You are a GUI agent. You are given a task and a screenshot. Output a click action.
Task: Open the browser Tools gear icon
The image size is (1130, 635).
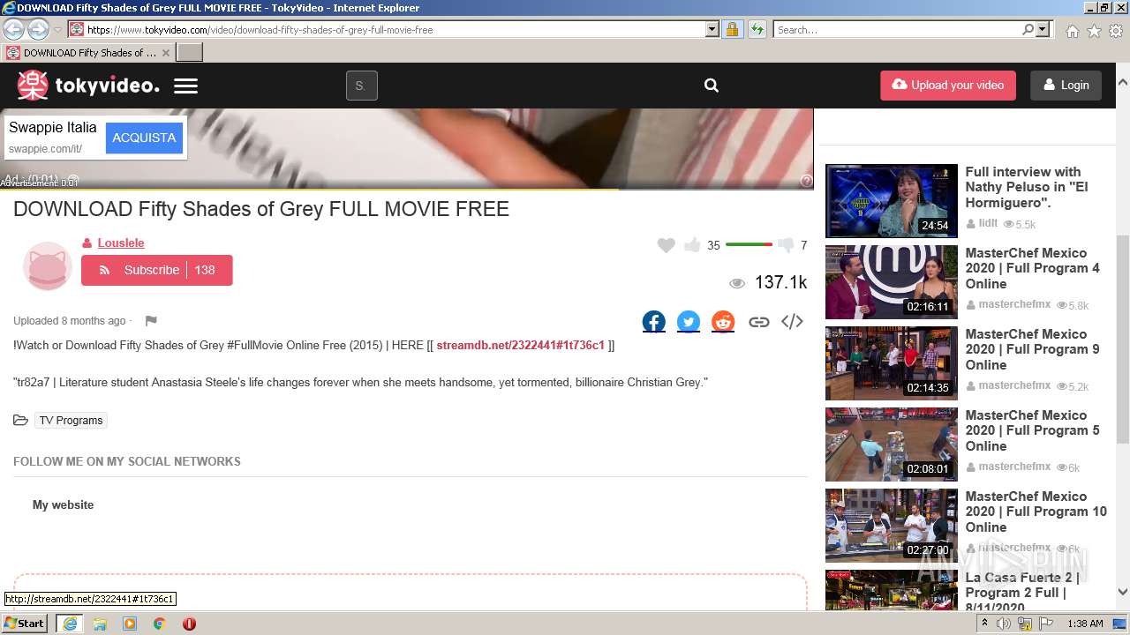coord(1116,31)
